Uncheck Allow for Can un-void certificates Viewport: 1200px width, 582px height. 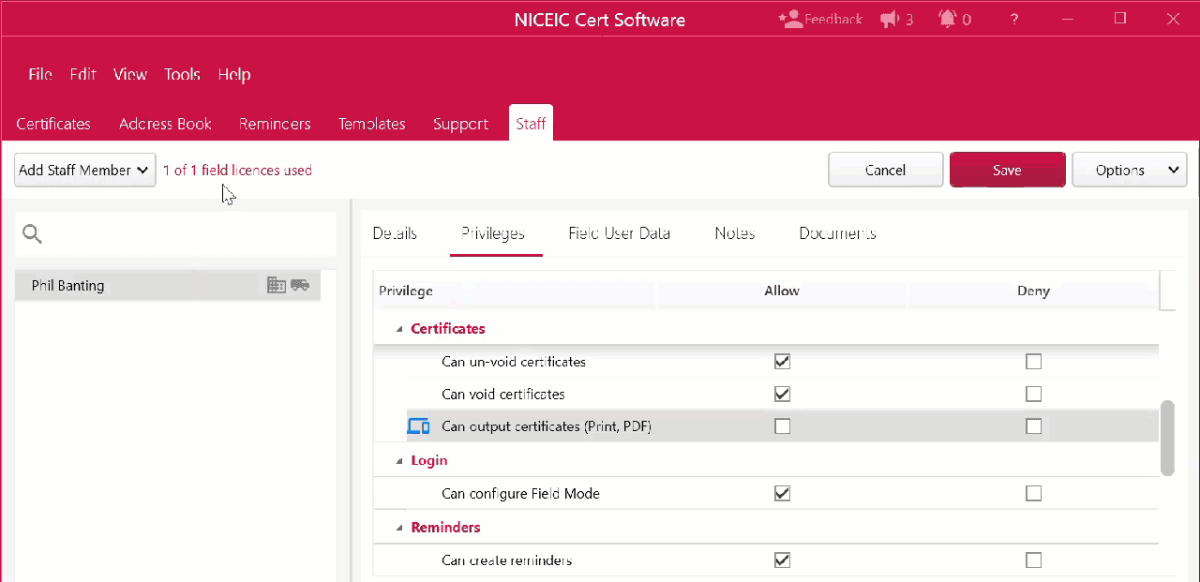(782, 361)
